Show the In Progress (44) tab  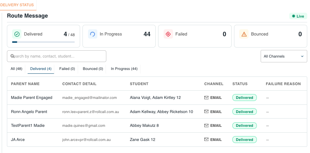(124, 69)
